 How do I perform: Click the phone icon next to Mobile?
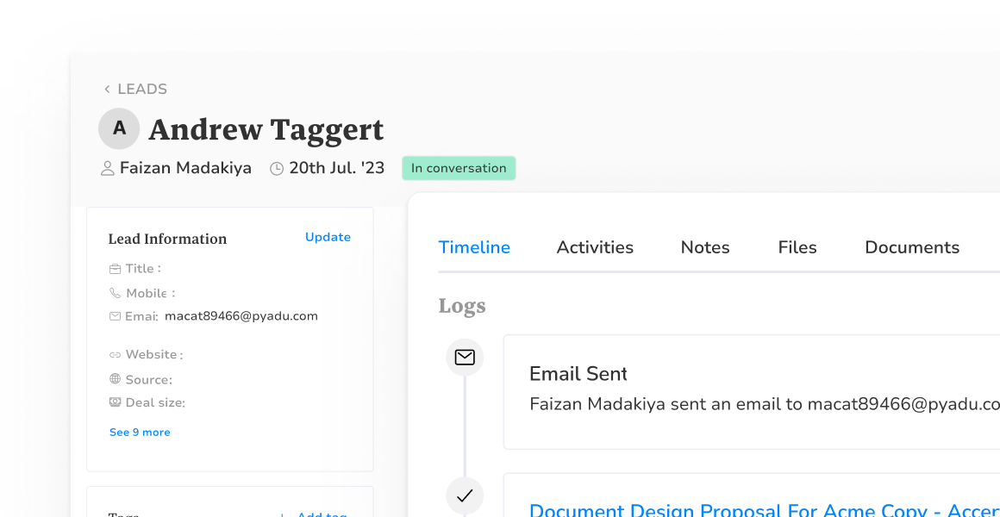click(115, 293)
